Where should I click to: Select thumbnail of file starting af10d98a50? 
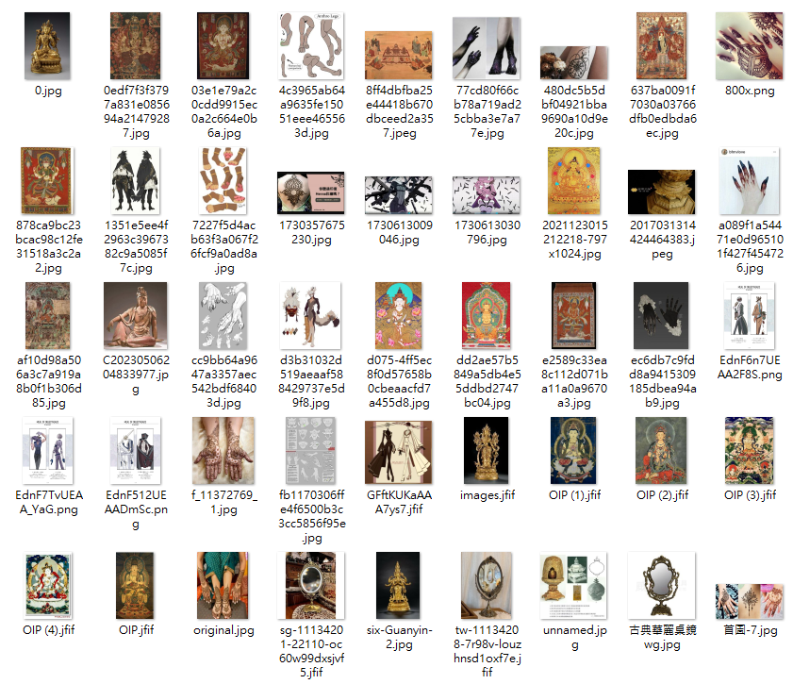47,316
